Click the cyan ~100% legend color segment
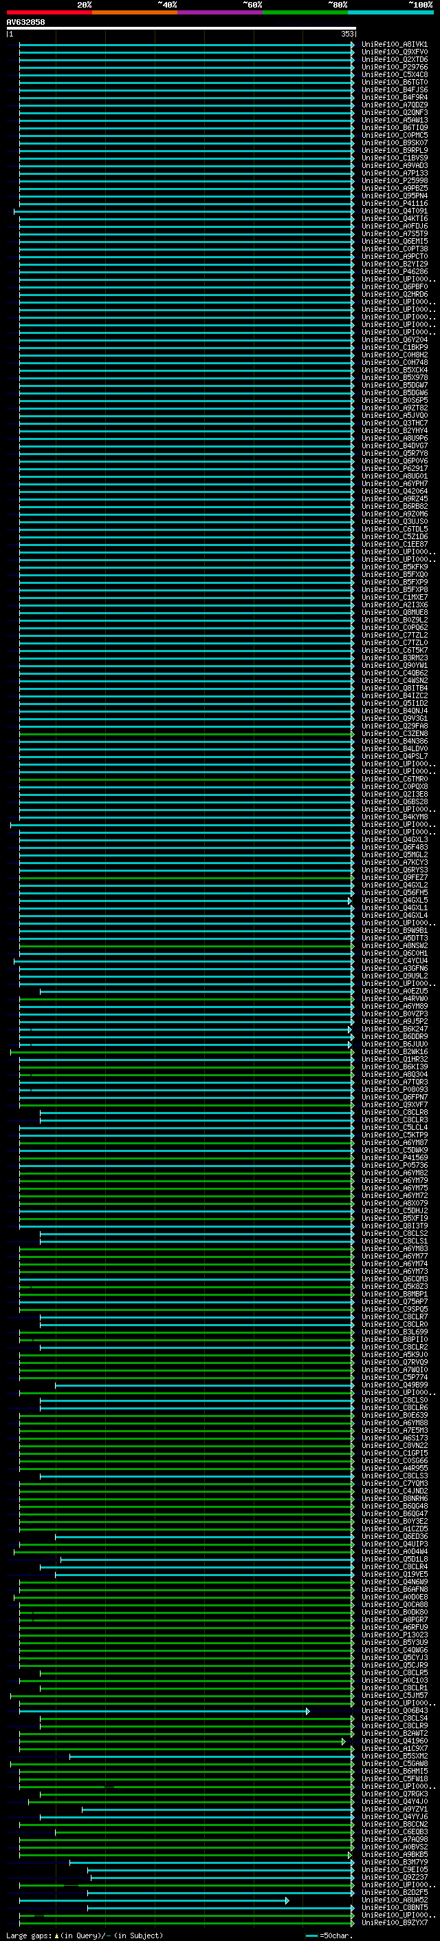This screenshot has width=440, height=1941. tap(390, 12)
